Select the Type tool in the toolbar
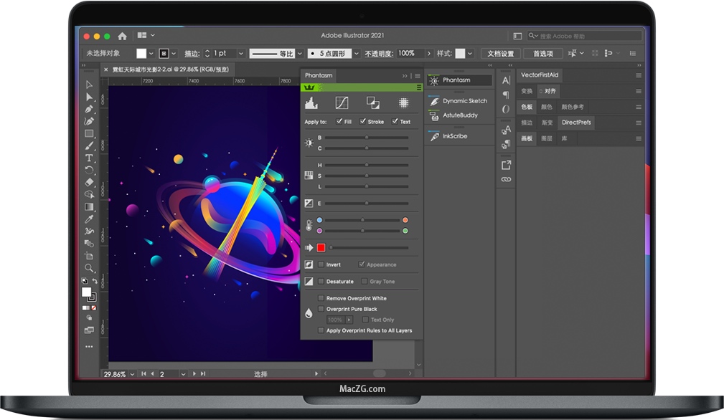Screen dimensions: 724x420 pos(89,158)
